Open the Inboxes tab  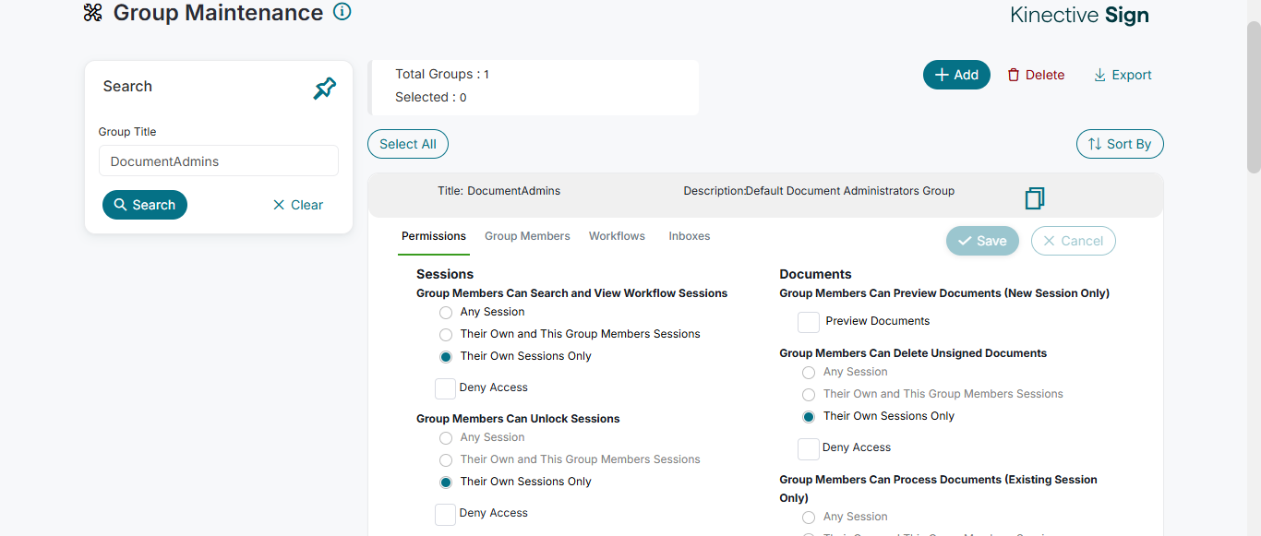click(x=690, y=236)
